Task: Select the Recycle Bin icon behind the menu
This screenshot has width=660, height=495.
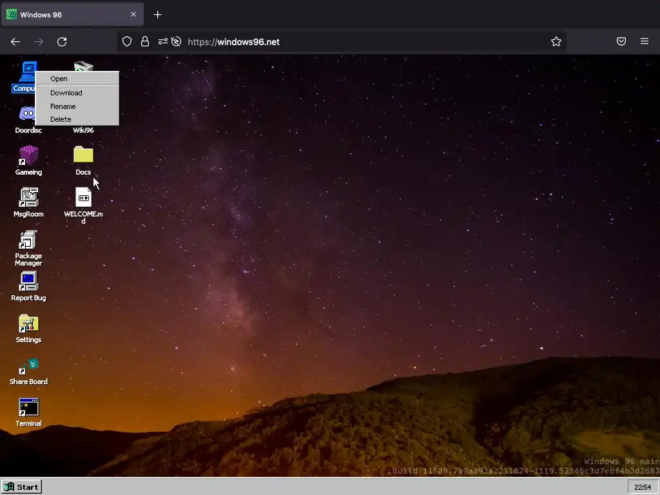Action: pyautogui.click(x=83, y=66)
